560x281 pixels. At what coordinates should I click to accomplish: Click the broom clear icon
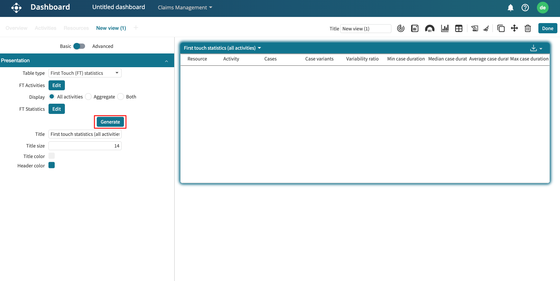486,28
